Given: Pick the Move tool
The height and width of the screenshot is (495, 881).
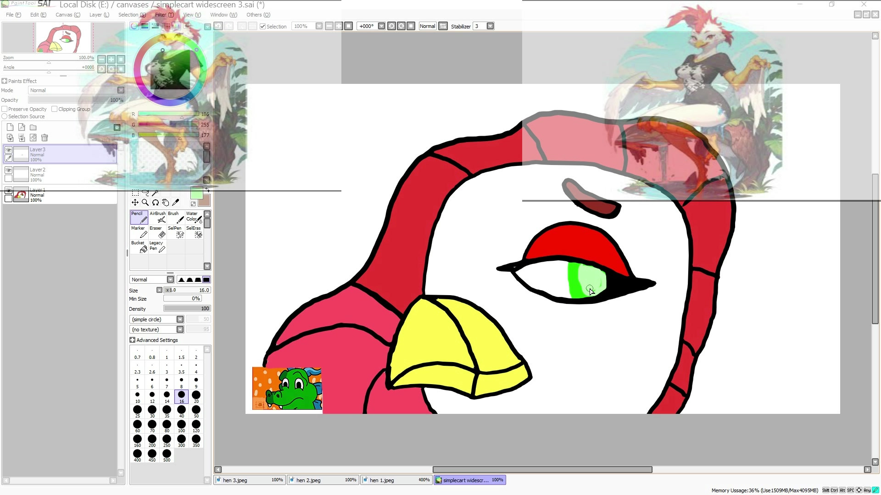Looking at the screenshot, I should (135, 203).
